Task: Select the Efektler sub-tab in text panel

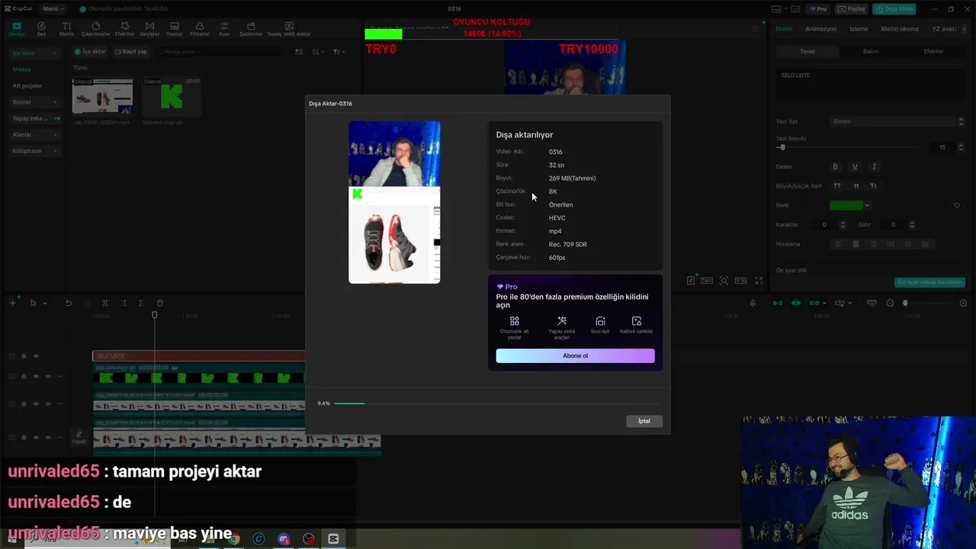Action: (933, 51)
